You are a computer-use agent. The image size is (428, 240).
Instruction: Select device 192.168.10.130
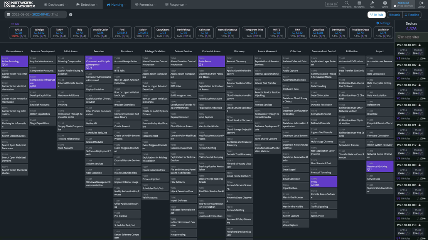point(411,112)
